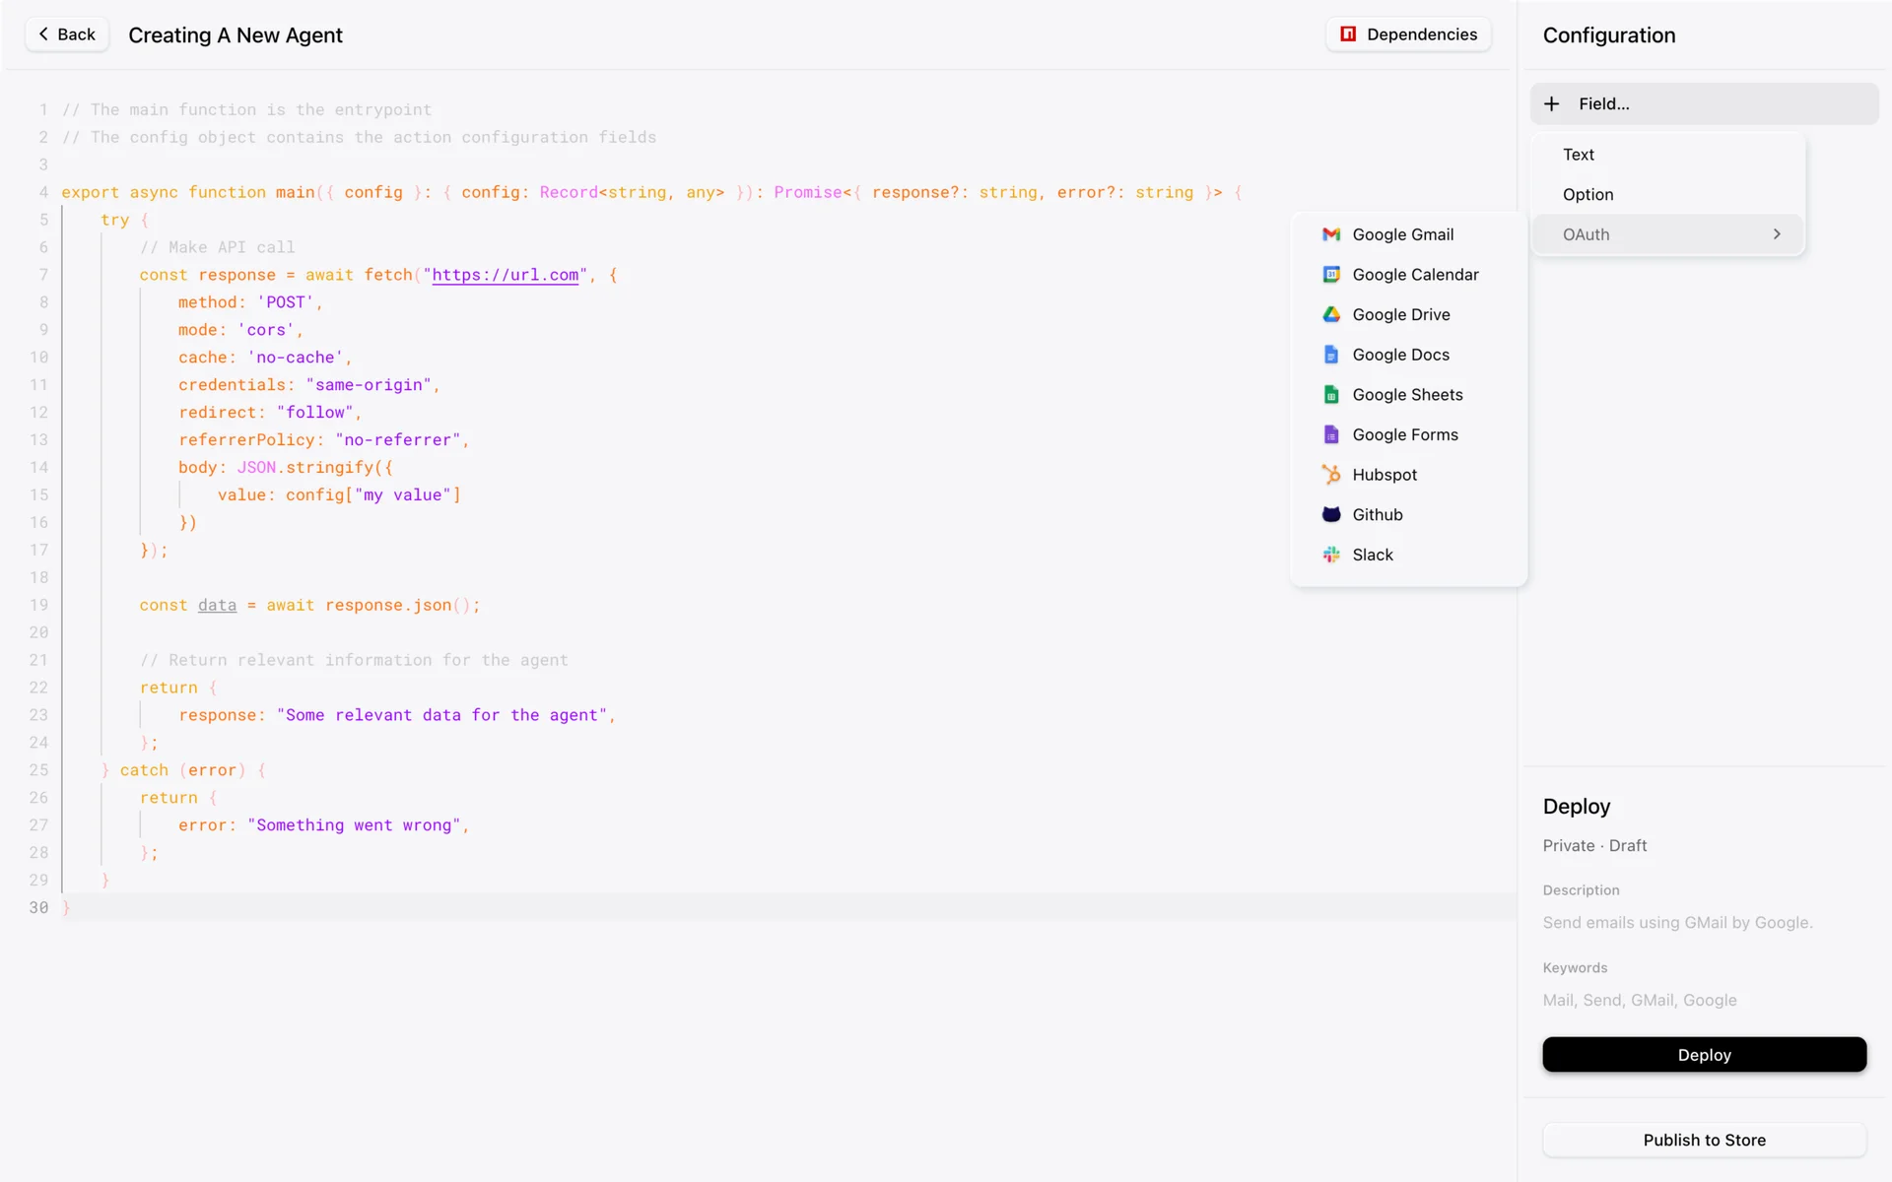Open the Field... add dropdown

1705,103
